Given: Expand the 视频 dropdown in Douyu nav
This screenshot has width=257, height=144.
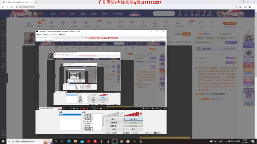Looking at the screenshot, I should pyautogui.click(x=83, y=13).
